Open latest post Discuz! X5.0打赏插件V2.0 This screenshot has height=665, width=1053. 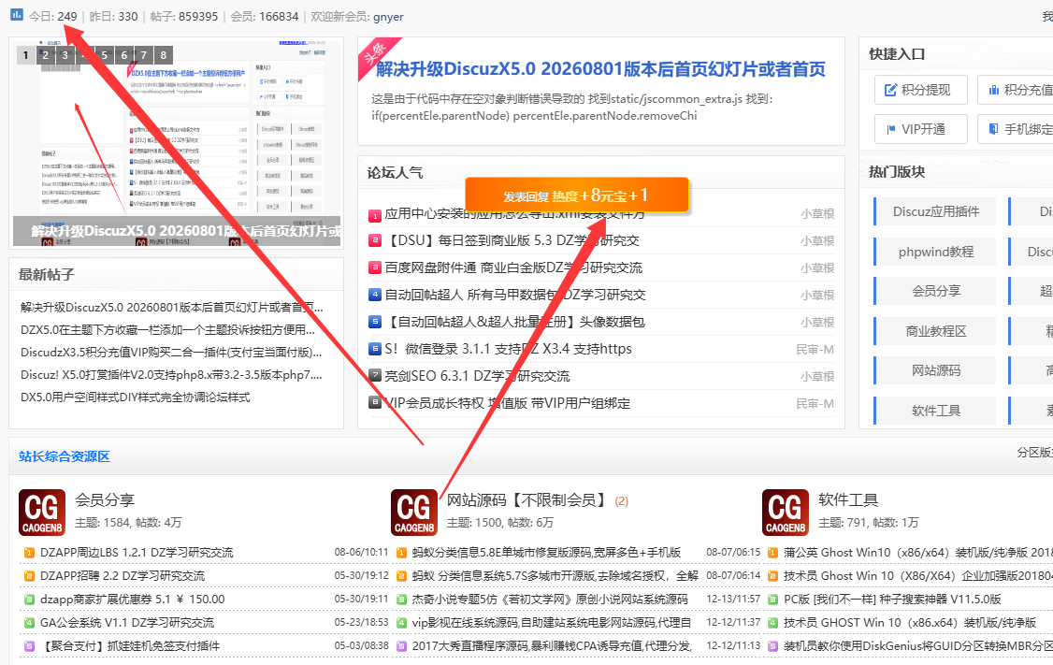171,375
